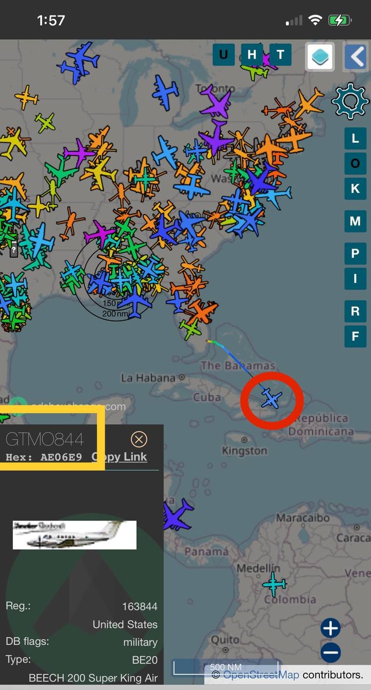Viewport: 371px width, 690px height.
Task: Open the settings gear icon
Action: (x=350, y=101)
